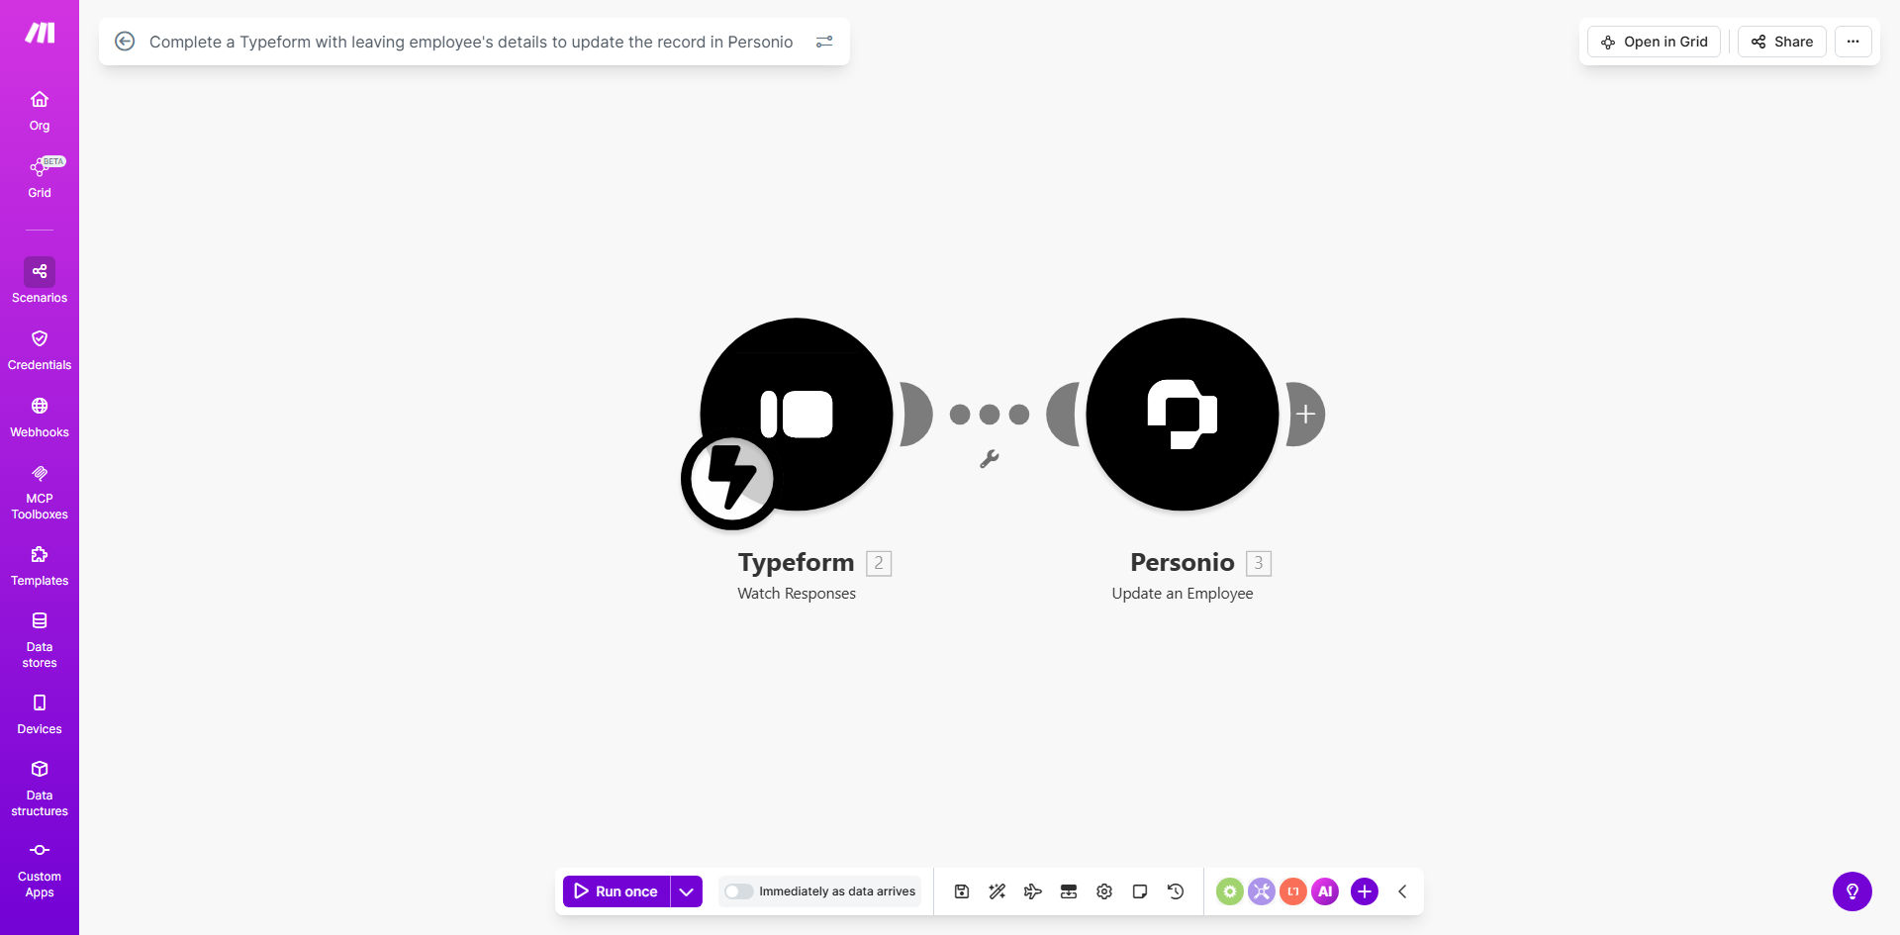Go to Scenarios in the sidebar
The height and width of the screenshot is (935, 1900).
40,281
